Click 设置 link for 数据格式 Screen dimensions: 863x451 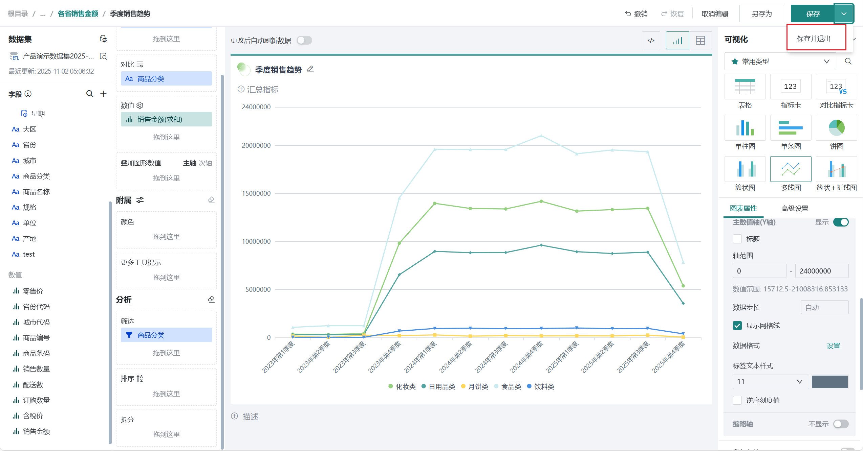tap(833, 346)
